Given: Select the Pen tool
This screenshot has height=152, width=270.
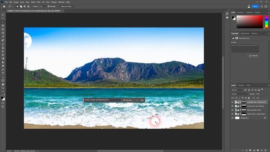Looking at the screenshot, I should (x=3, y=70).
